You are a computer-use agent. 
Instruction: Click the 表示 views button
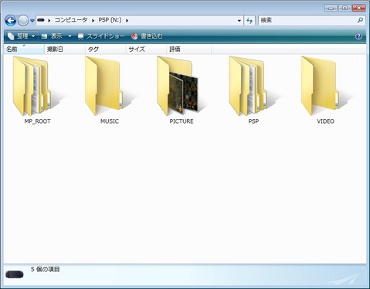click(x=53, y=36)
